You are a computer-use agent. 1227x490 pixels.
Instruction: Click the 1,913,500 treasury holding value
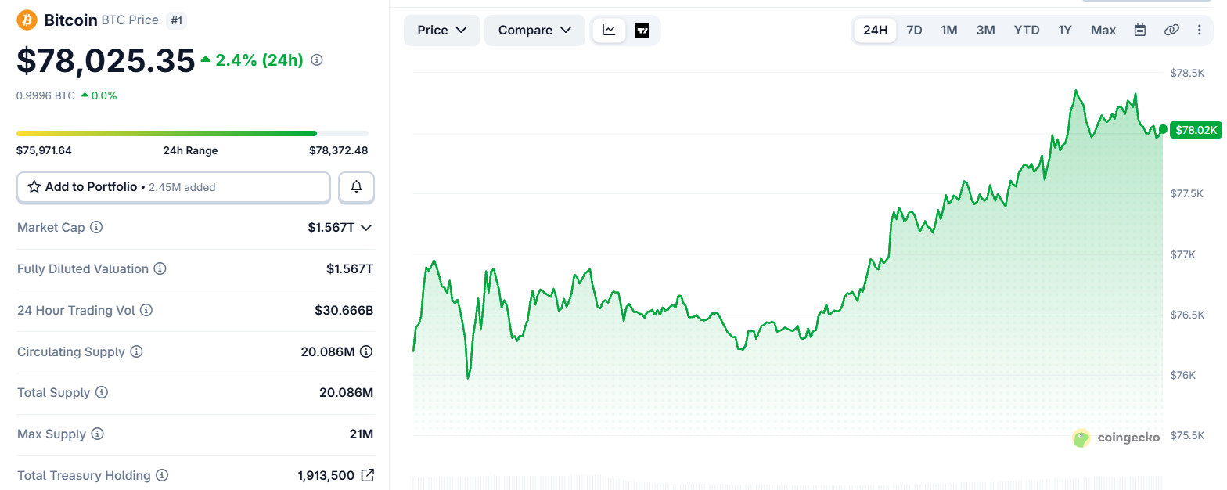point(326,476)
